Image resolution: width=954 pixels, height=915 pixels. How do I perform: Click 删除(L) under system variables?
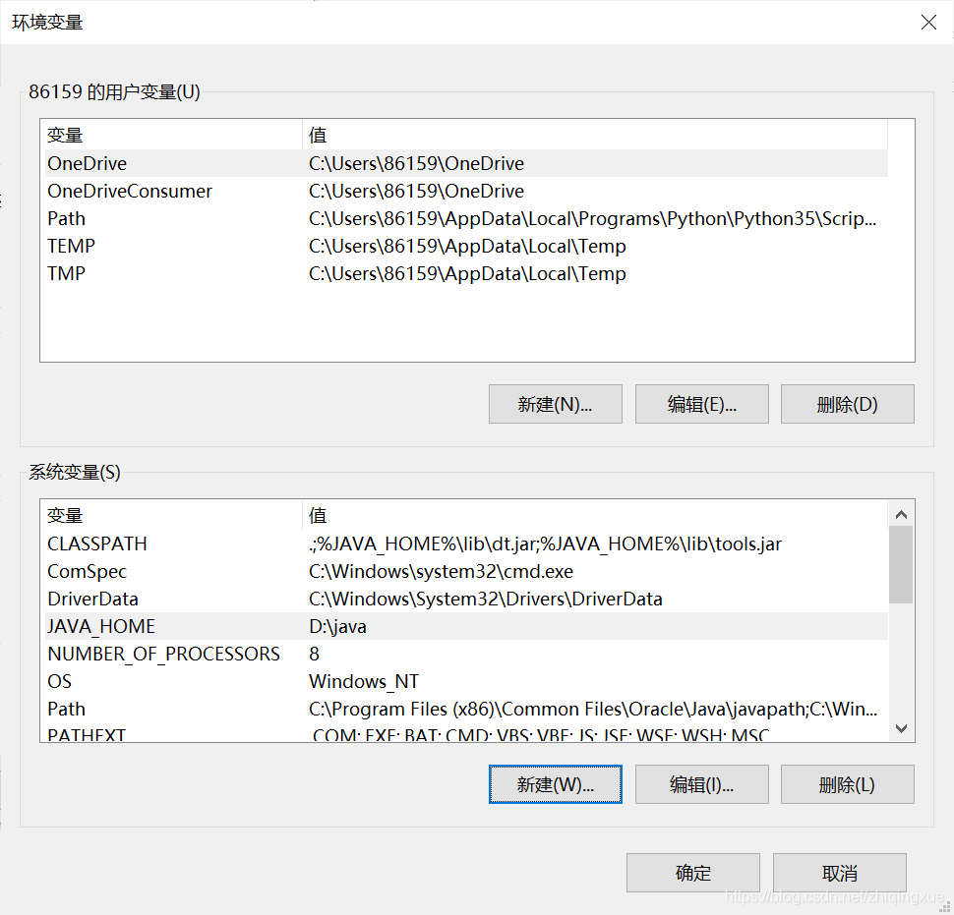[x=848, y=784]
